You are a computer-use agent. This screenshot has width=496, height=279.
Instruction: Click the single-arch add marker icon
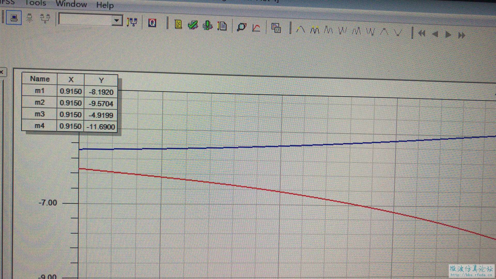click(300, 29)
